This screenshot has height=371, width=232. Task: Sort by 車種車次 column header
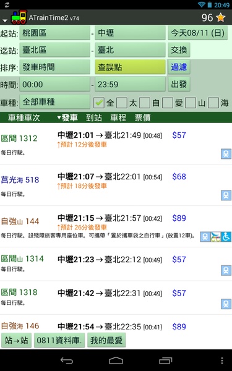pyautogui.click(x=24, y=117)
